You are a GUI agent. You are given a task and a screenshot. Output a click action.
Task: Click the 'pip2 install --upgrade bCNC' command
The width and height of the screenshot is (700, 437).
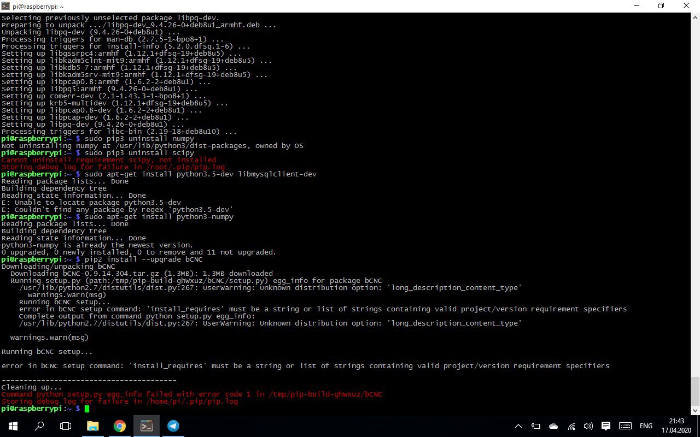click(x=144, y=259)
